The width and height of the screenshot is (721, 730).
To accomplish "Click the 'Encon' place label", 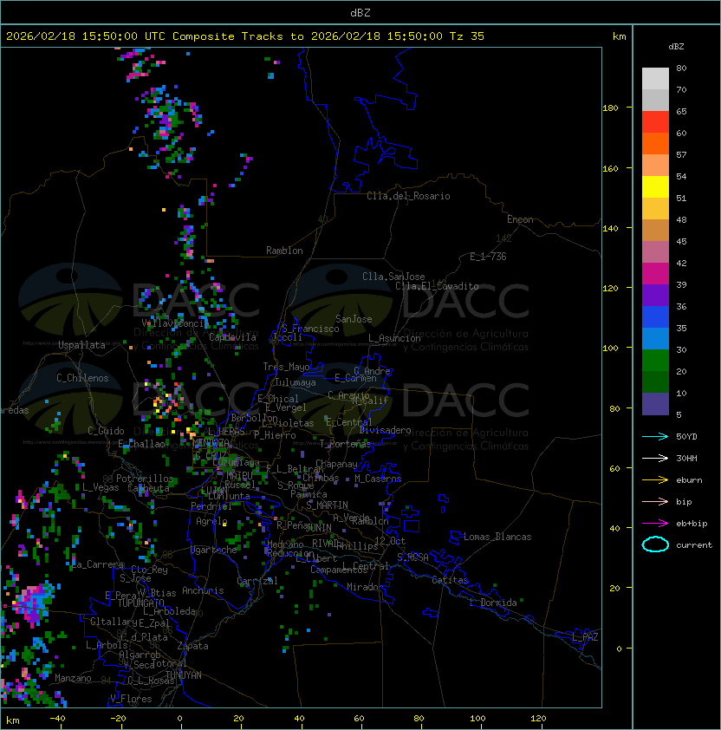I will click(520, 219).
